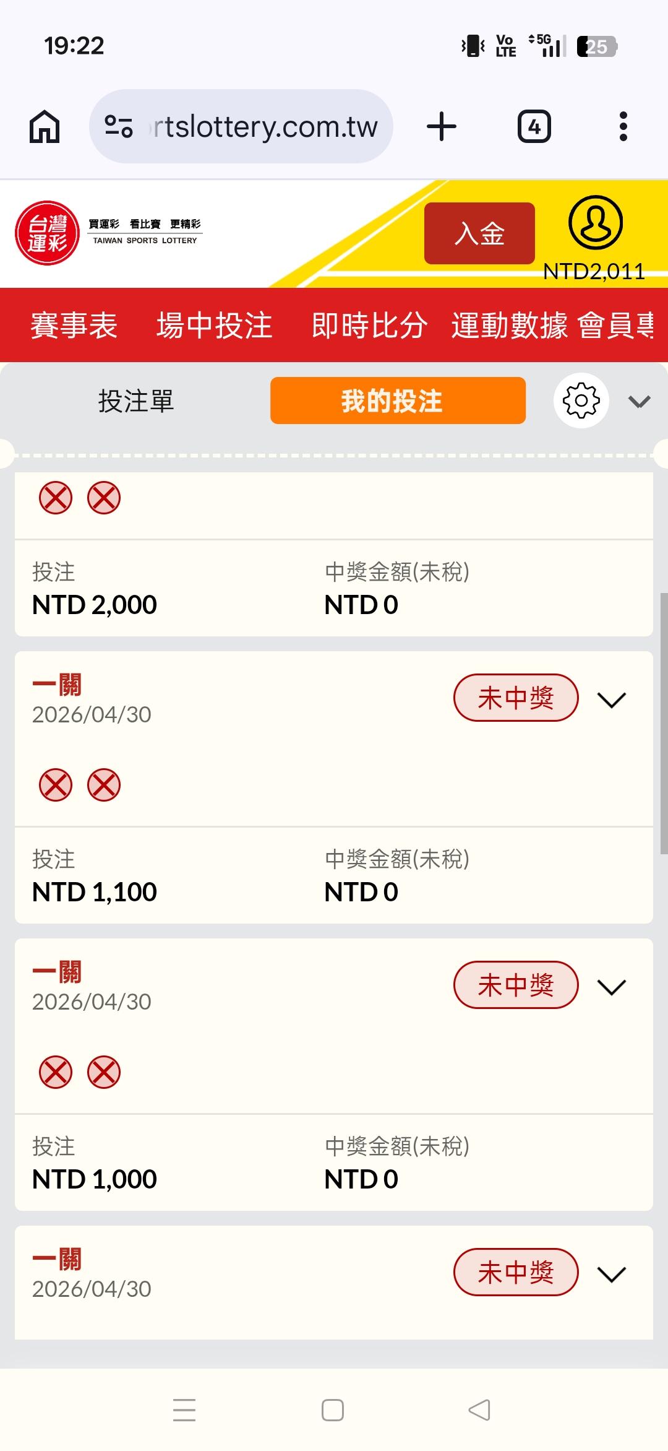Screen dimensions: 668x1451
Task: Click the page scrollbar on right edge
Action: click(664, 723)
